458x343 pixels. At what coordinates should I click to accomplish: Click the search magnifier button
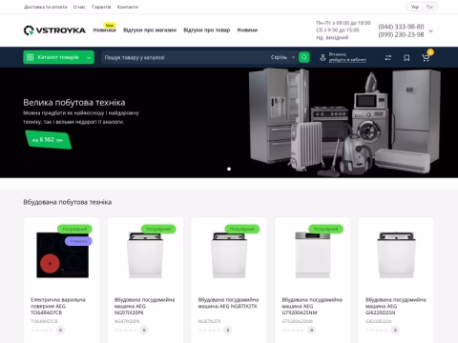tap(304, 57)
